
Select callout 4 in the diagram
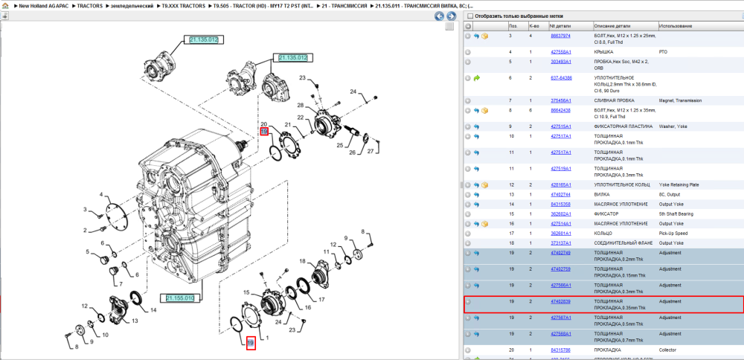(x=101, y=195)
